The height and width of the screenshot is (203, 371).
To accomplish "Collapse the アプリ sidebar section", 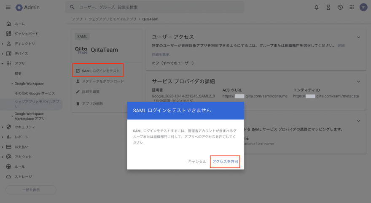I will pos(3,64).
